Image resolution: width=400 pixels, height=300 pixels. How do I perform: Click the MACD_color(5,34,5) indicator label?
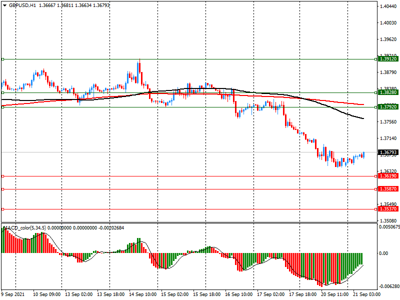(x=25, y=228)
